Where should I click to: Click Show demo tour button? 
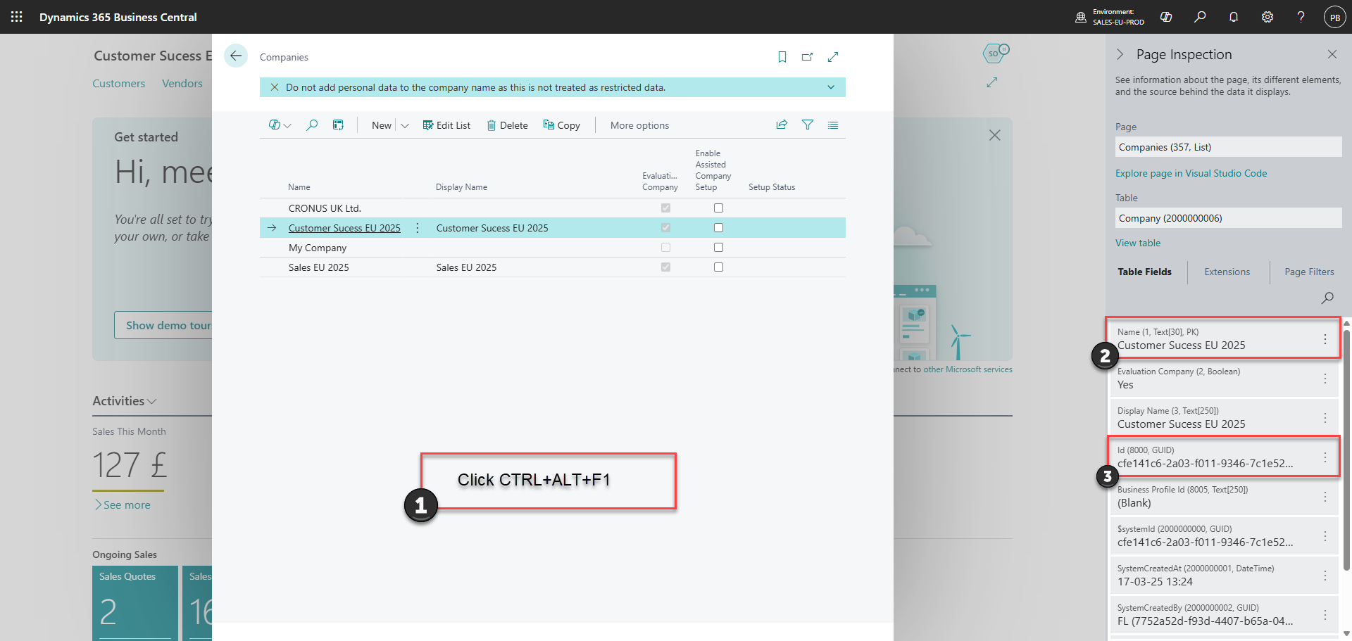click(163, 325)
